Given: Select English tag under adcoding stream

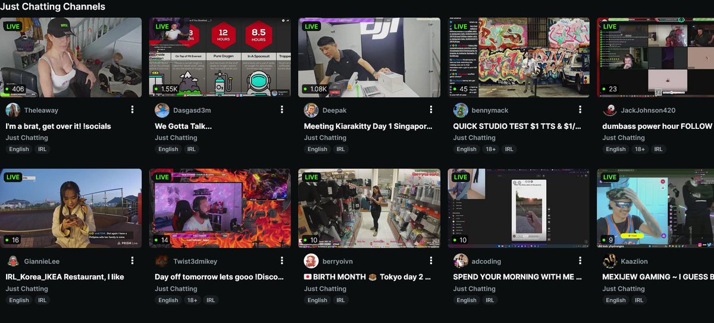Looking at the screenshot, I should [466, 300].
